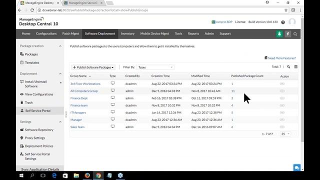Click action icon for Finance team row
Screen dimensions: 320x180
tap(282, 105)
